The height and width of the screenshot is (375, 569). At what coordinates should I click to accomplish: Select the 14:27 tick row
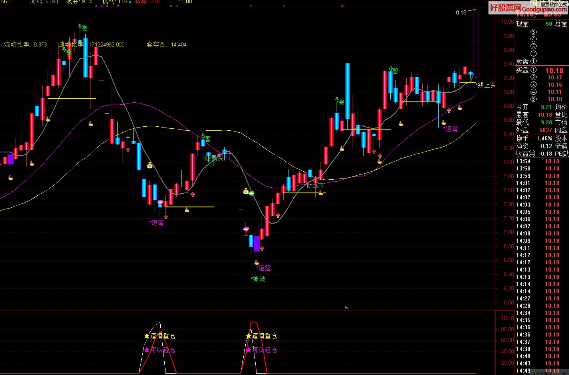pyautogui.click(x=542, y=298)
